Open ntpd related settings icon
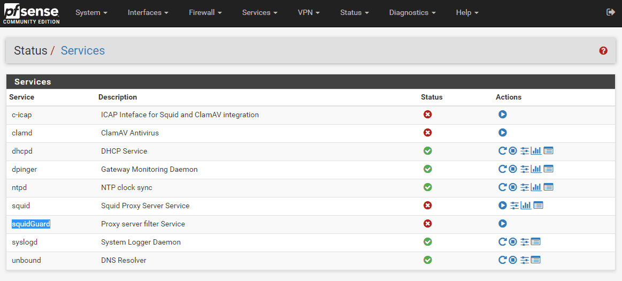 coord(525,187)
